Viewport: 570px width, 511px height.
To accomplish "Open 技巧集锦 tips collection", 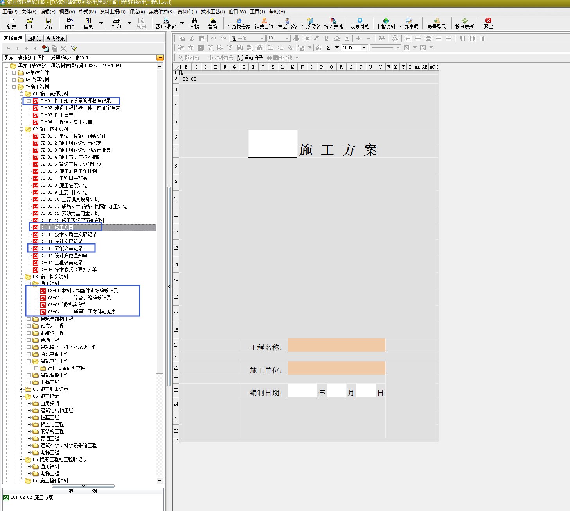I will (333, 23).
